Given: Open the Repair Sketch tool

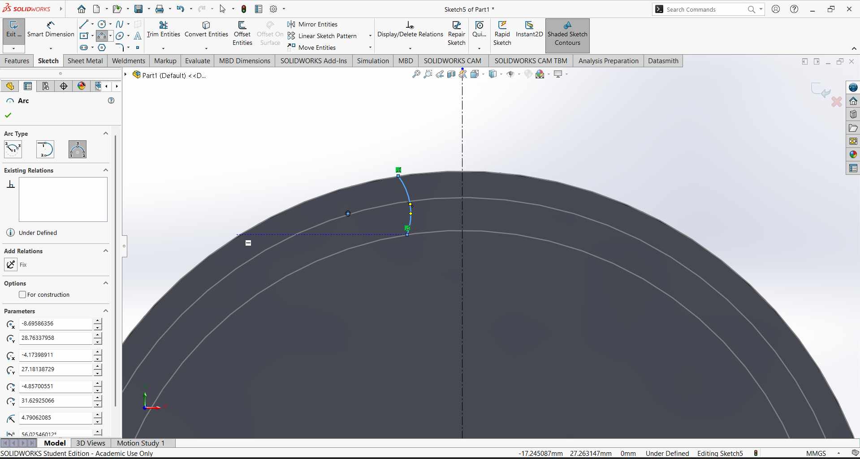Looking at the screenshot, I should click(x=457, y=33).
